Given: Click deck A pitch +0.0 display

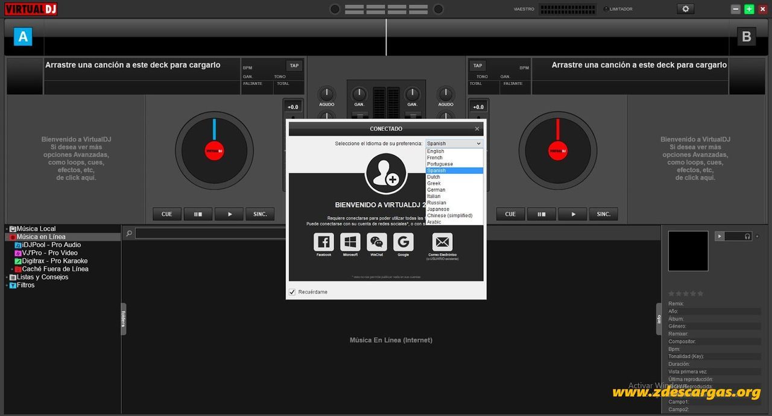Looking at the screenshot, I should click(x=293, y=107).
